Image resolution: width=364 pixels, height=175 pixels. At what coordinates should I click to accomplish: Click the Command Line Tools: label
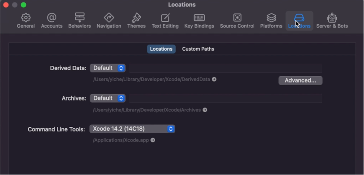point(56,129)
